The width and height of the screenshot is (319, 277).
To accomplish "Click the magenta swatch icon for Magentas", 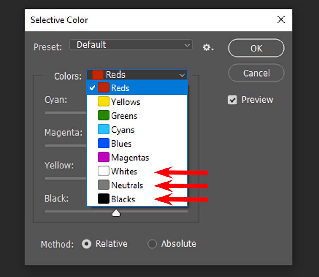I will 103,157.
